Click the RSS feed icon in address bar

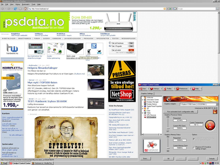coord(164,9)
